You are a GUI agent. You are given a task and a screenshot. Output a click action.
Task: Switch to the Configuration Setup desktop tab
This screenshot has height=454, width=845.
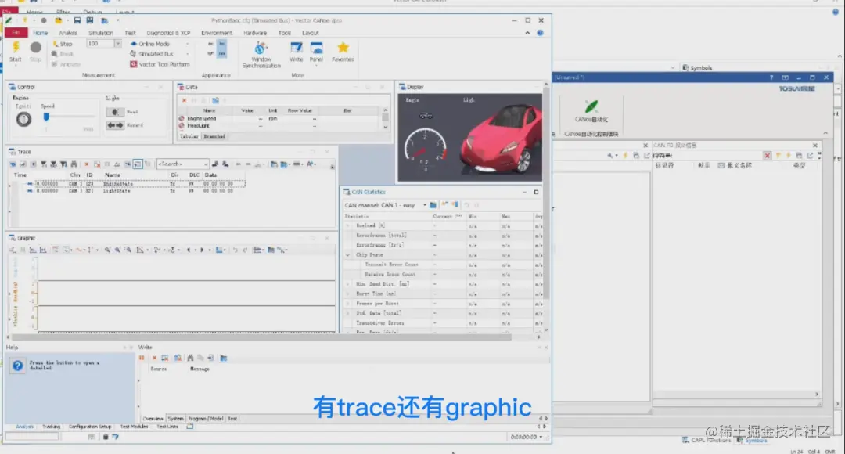click(x=90, y=427)
